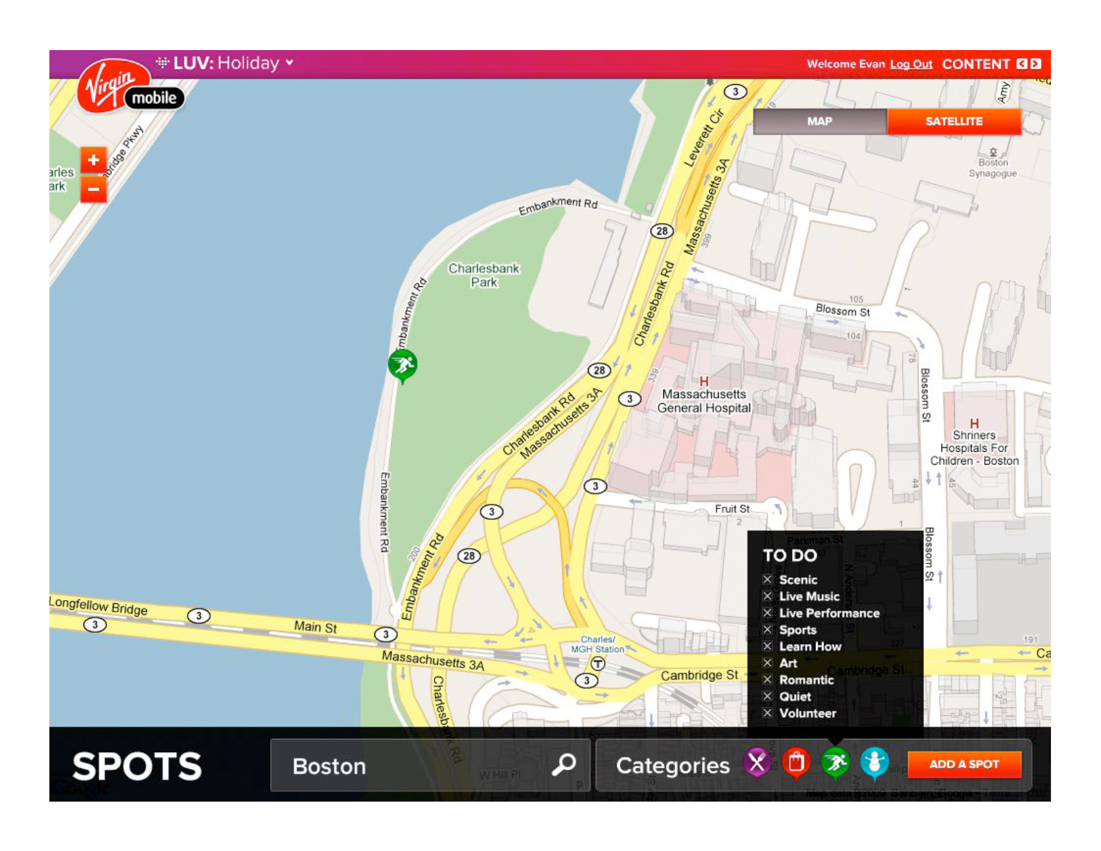Zoom out with the minus button

(x=93, y=189)
